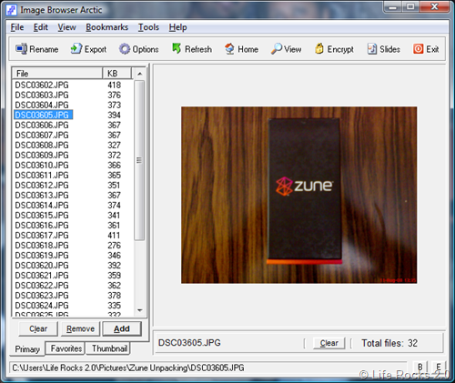
Task: Select DSC03622.JPG in the list
Action: pyautogui.click(x=42, y=285)
